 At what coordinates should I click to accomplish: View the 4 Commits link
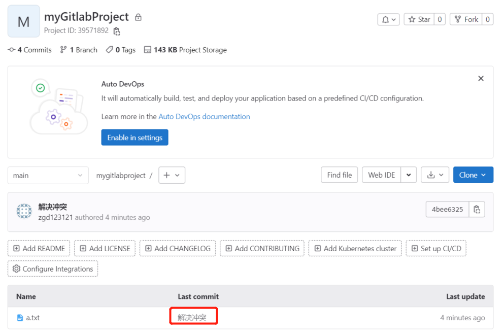[29, 50]
